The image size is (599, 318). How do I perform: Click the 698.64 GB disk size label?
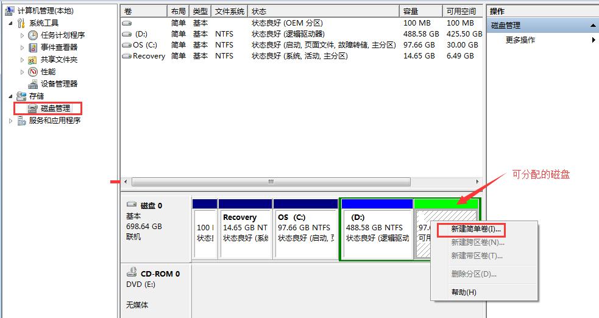tap(144, 227)
